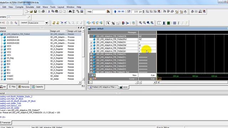Click the Cut scissors icon
This screenshot has height=128, width=228.
49,11
